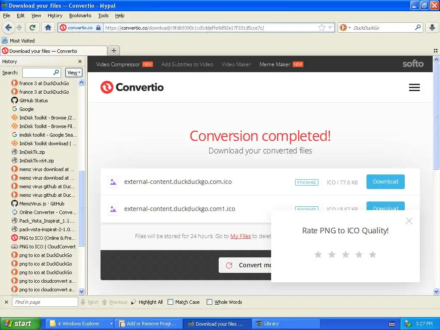440x330 pixels.
Task: Open the Help menu
Action: pyautogui.click(x=119, y=15)
